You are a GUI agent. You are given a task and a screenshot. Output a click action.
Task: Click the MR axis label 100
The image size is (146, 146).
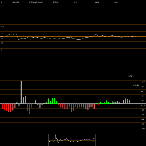143,82
